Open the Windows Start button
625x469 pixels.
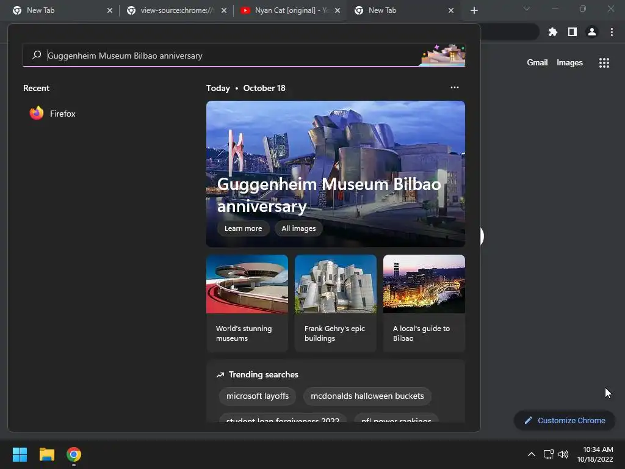[20, 454]
